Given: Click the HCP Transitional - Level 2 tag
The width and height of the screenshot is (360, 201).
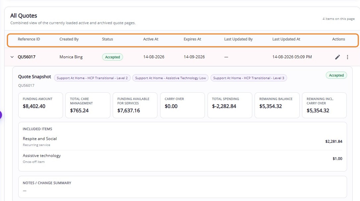Looking at the screenshot, I should click(x=92, y=78).
